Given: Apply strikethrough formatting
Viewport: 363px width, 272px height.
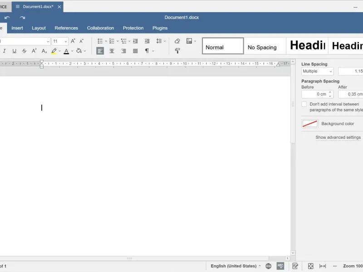Looking at the screenshot, I should pos(25,51).
